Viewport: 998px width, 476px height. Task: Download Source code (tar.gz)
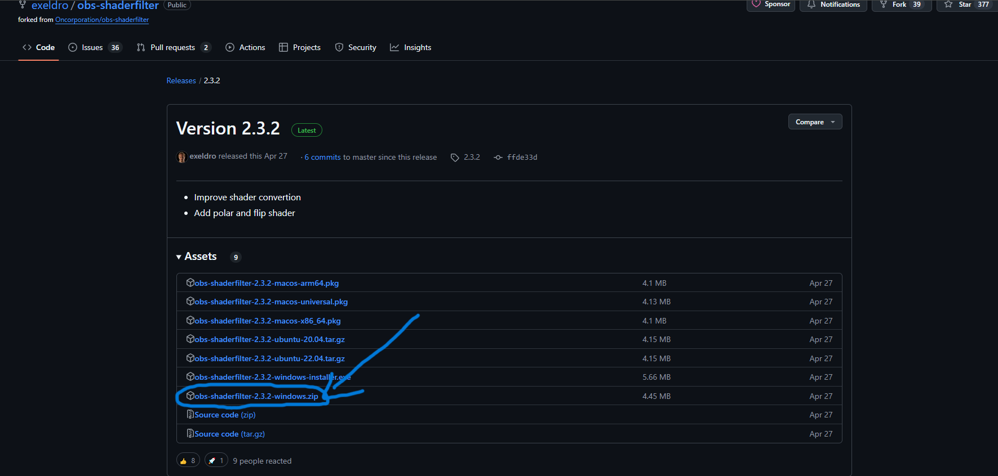[x=229, y=434]
